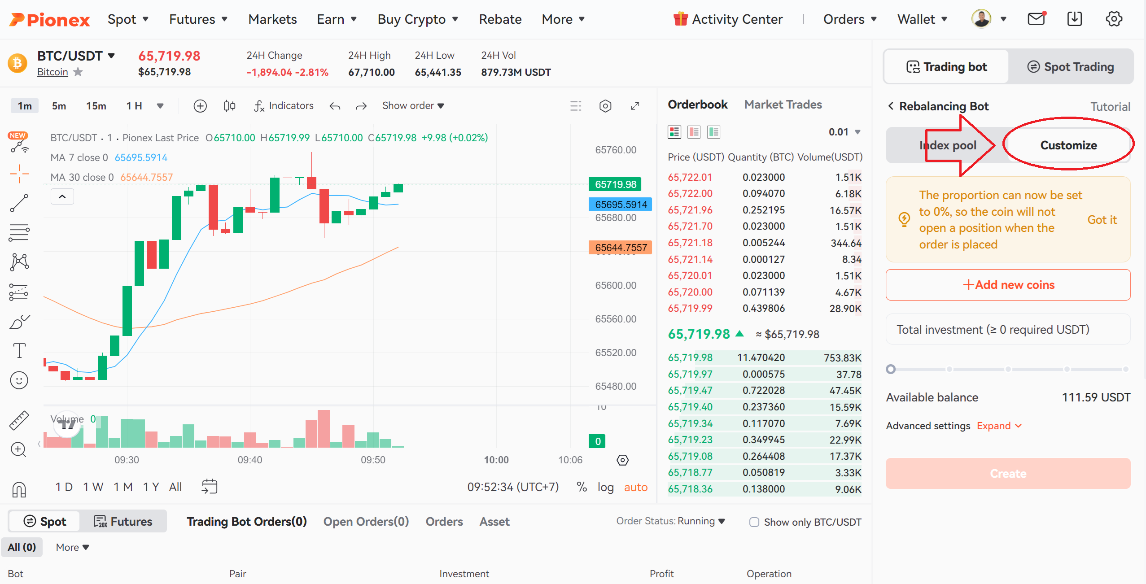Open the settings gear in the header
This screenshot has width=1146, height=584.
pyautogui.click(x=1114, y=19)
